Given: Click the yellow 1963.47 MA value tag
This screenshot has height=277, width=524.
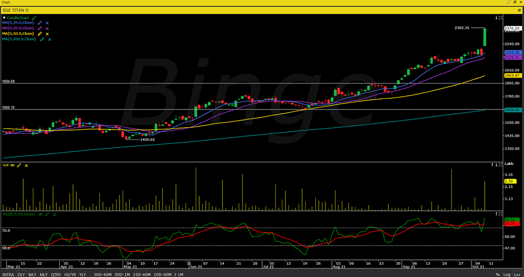Looking at the screenshot, I should 513,76.
